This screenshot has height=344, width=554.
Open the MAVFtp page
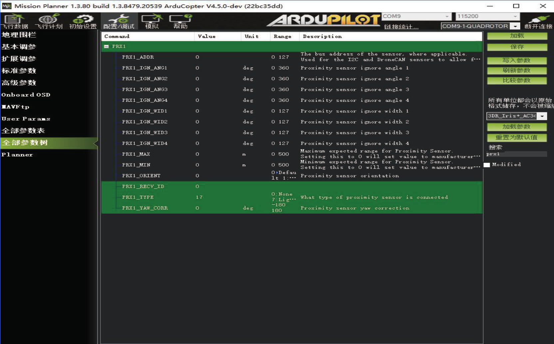(x=16, y=107)
